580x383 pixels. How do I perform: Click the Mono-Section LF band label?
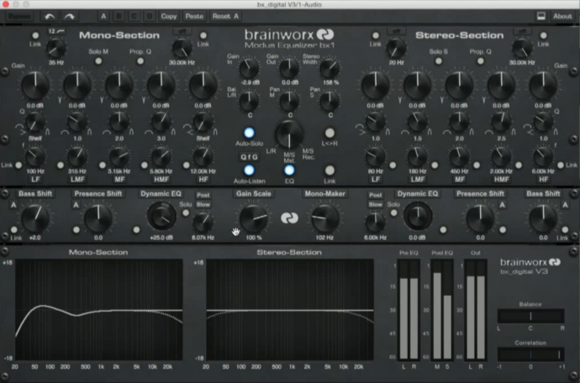pyautogui.click(x=35, y=179)
